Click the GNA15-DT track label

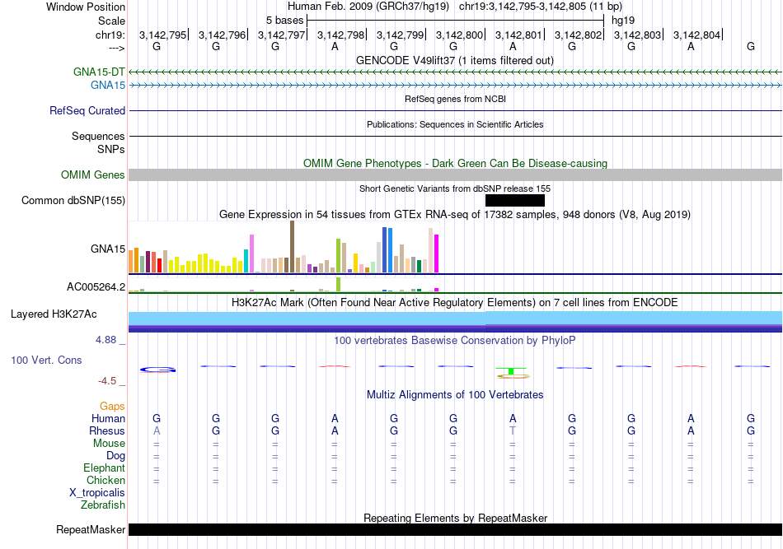(x=99, y=72)
